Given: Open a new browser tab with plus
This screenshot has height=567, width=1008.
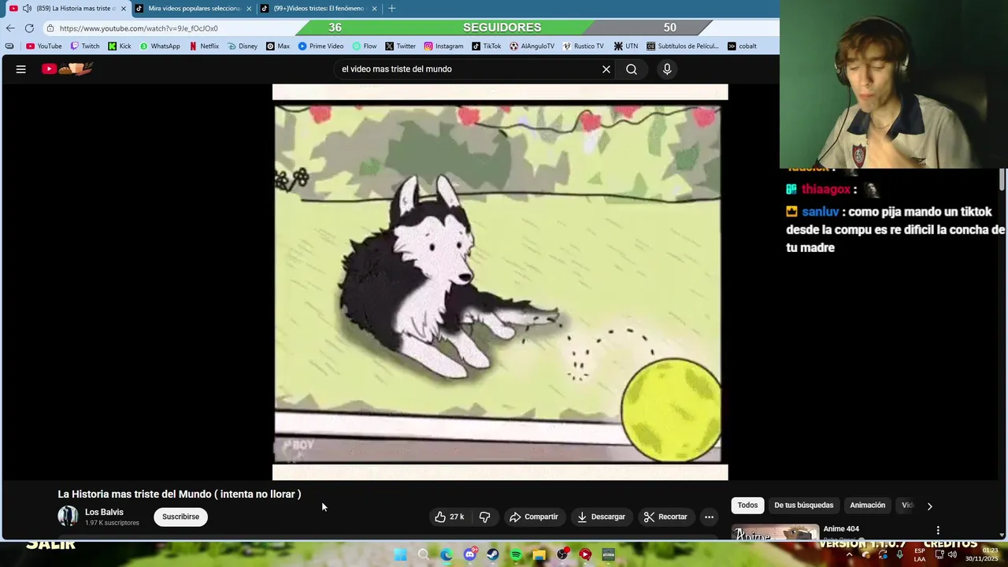Looking at the screenshot, I should [391, 9].
